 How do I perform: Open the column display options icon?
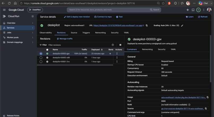(x=120, y=45)
